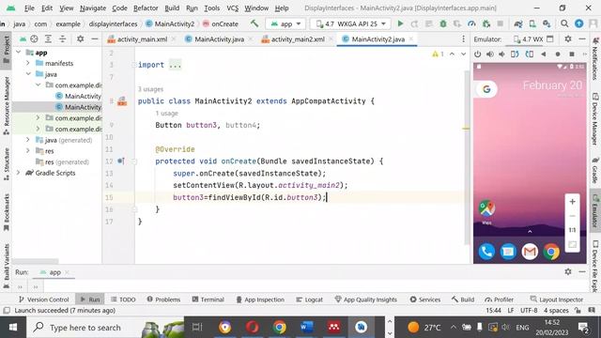Click Collapse All icon in Project panel
Image resolution: width=601 pixels, height=338 pixels.
pos(62,38)
